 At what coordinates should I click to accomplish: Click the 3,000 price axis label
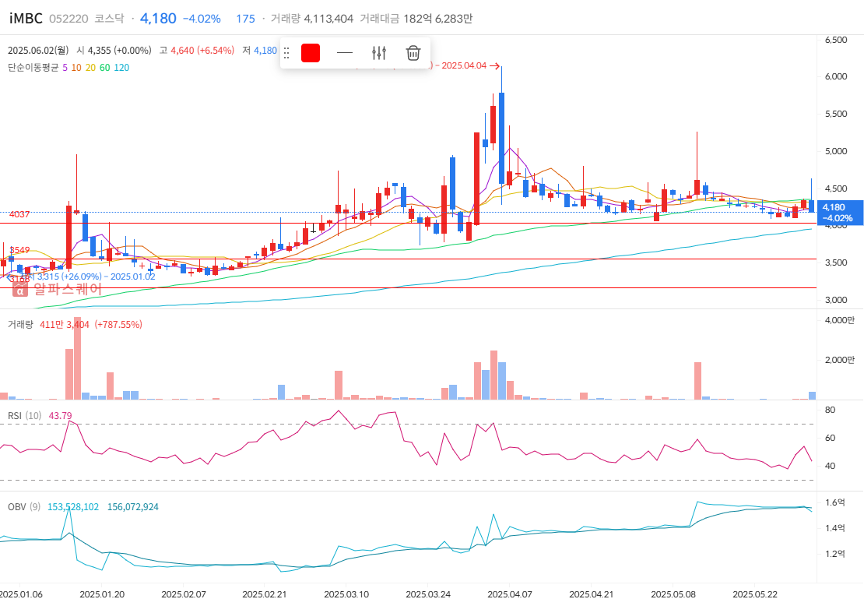[x=836, y=300]
